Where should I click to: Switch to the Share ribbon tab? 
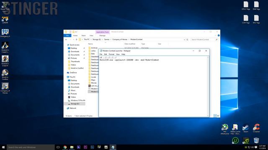[84, 35]
